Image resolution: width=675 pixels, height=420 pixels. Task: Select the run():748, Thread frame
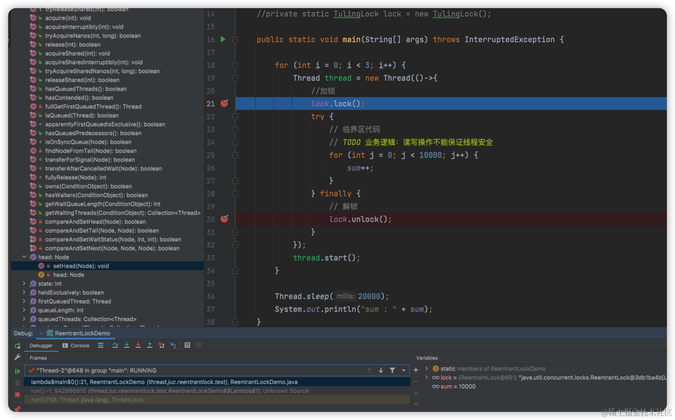coord(217,400)
